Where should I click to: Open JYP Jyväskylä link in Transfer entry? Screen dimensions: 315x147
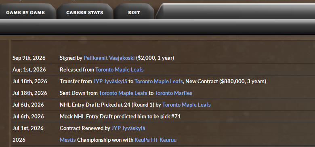point(110,81)
